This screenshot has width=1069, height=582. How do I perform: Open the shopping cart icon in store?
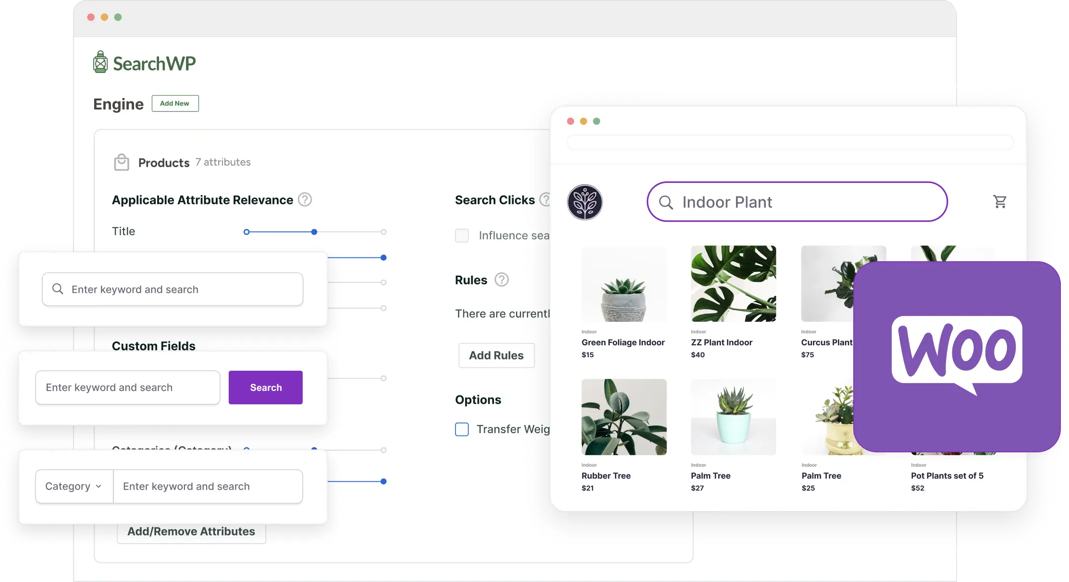(1000, 202)
